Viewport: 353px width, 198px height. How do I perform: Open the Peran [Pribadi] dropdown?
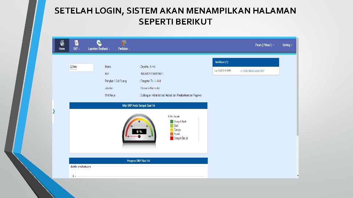pos(265,45)
